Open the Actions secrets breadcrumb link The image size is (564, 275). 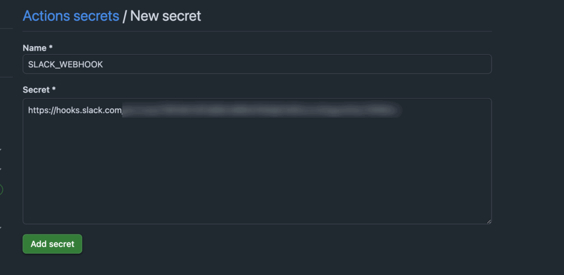(70, 16)
